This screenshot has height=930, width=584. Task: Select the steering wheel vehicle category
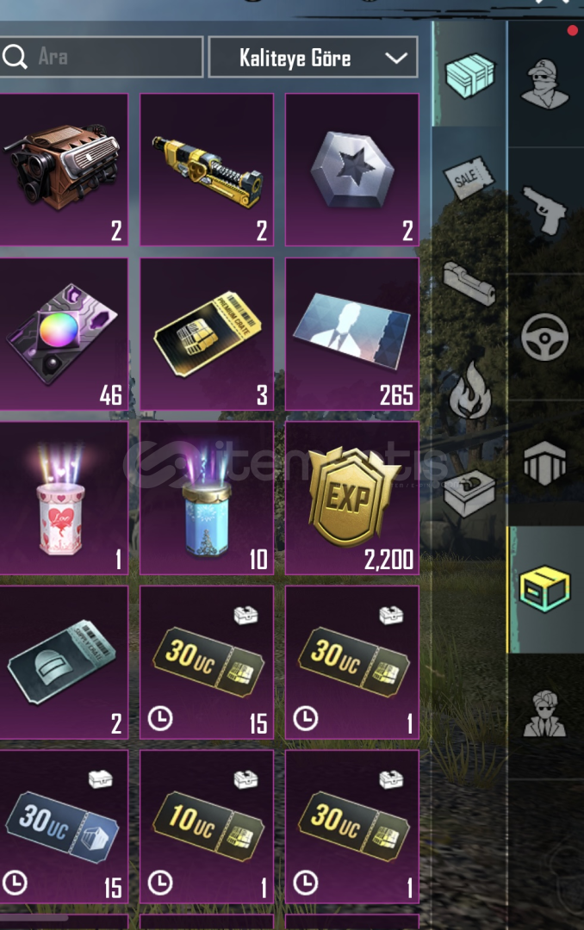544,337
